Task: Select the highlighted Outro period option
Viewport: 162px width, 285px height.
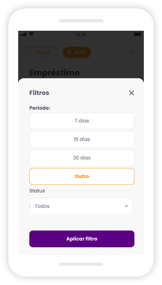Action: (82, 176)
